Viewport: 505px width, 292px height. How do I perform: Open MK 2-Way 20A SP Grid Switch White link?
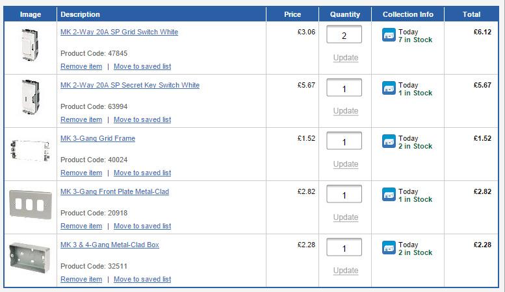coord(119,32)
